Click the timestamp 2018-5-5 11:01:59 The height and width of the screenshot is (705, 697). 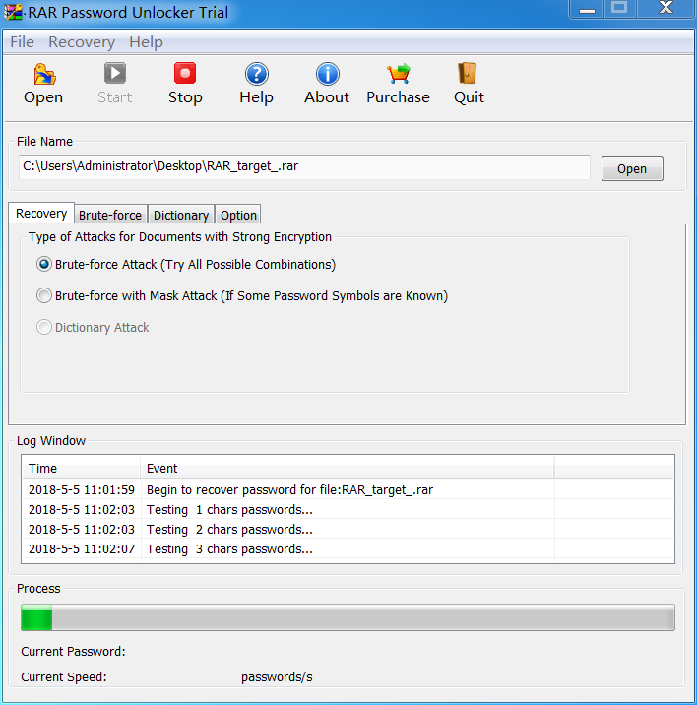pos(82,489)
